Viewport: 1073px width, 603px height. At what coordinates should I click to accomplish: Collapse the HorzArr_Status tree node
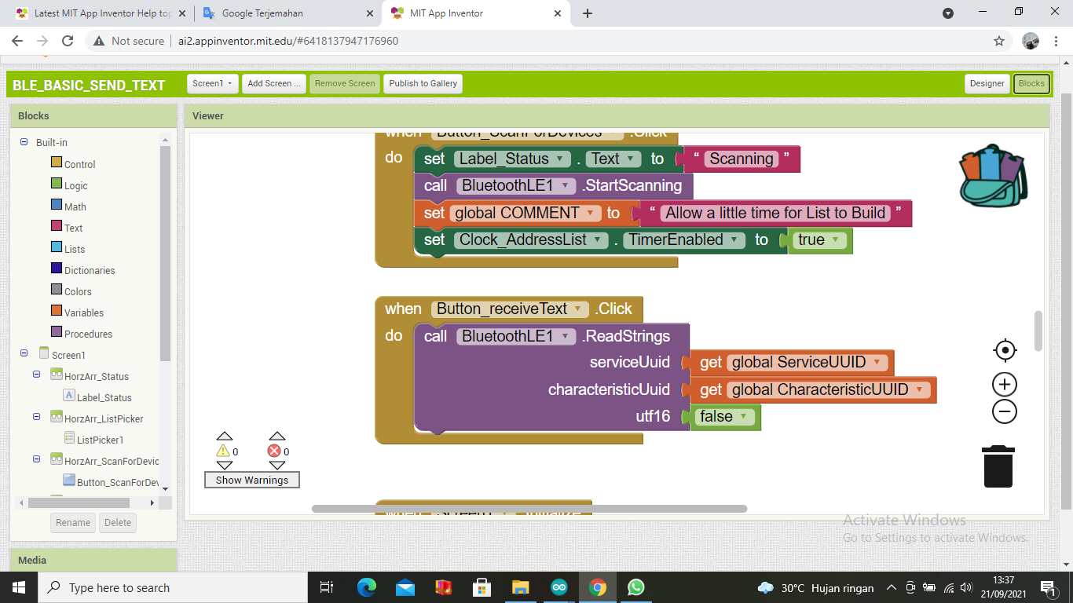point(37,375)
